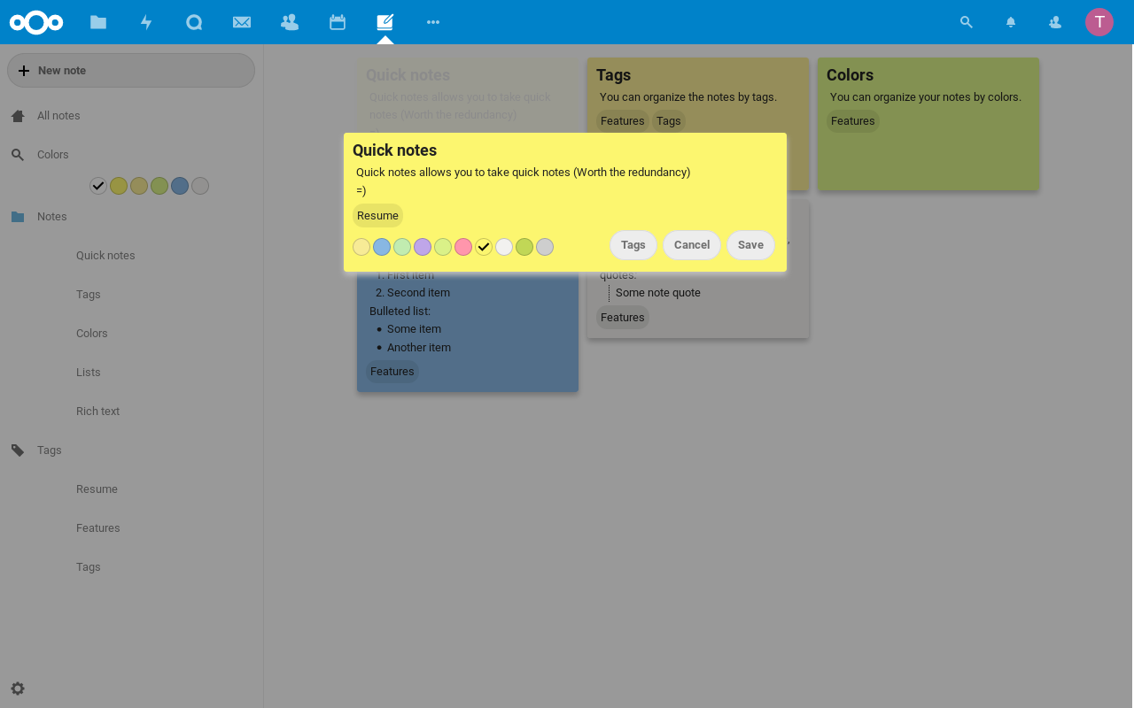Open the Files app icon
The width and height of the screenshot is (1134, 708).
98,22
